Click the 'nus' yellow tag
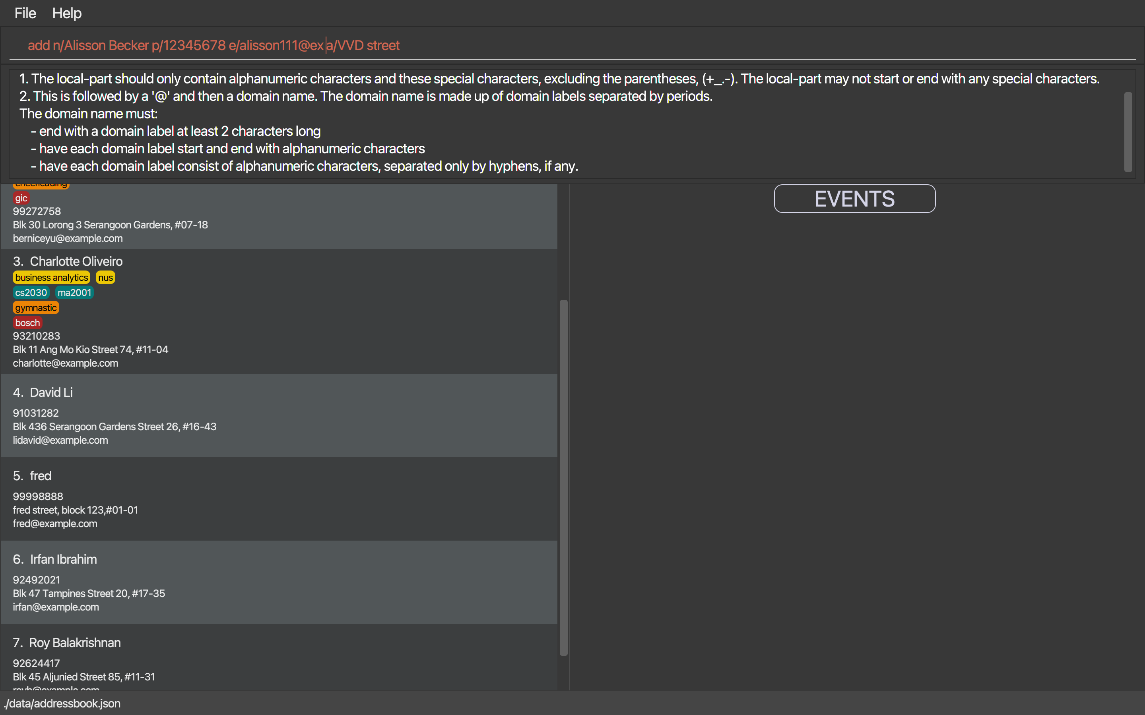This screenshot has height=715, width=1145. [105, 278]
